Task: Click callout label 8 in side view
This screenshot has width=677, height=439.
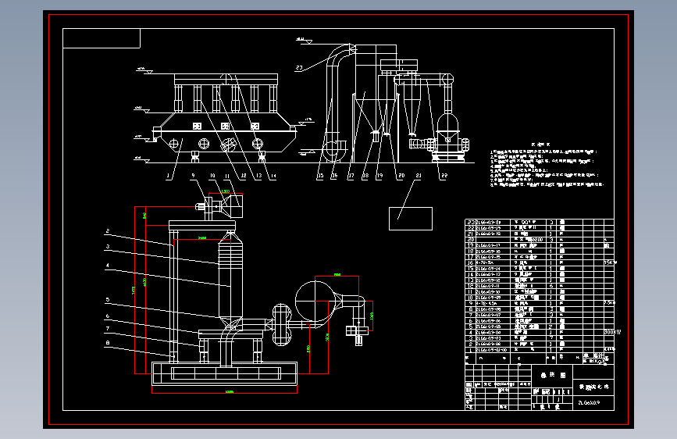Action: (x=108, y=343)
